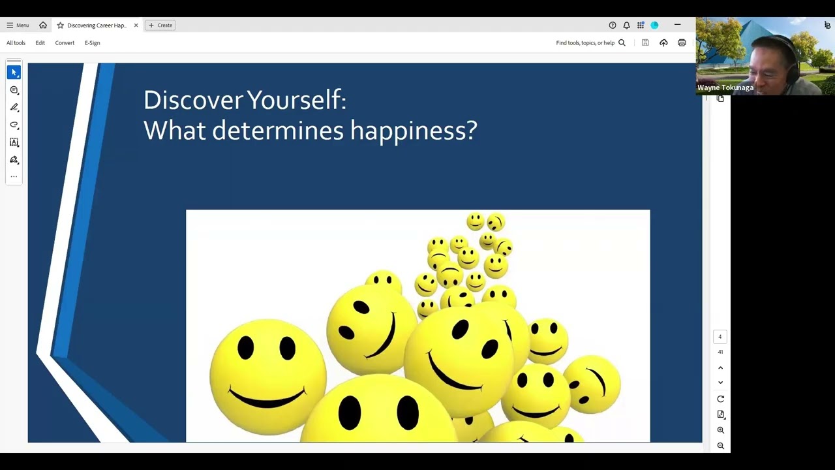The width and height of the screenshot is (835, 470).
Task: Click the search magnifier icon
Action: tap(622, 43)
